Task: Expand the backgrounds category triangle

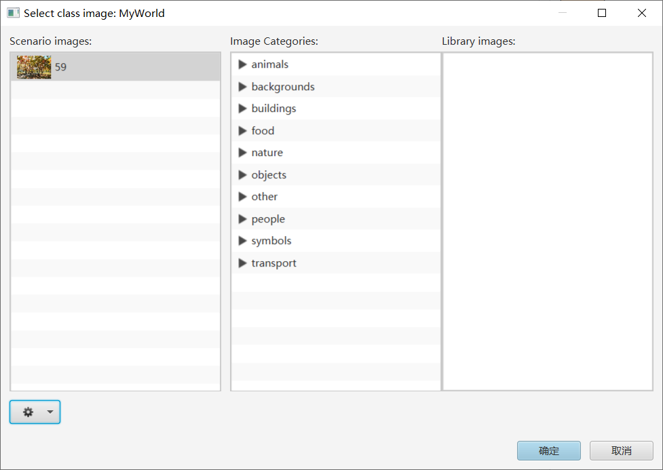Action: [x=242, y=87]
